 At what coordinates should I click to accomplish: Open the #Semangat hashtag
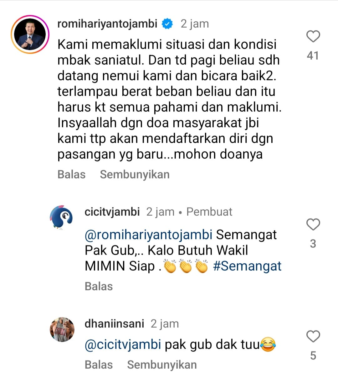pyautogui.click(x=247, y=266)
